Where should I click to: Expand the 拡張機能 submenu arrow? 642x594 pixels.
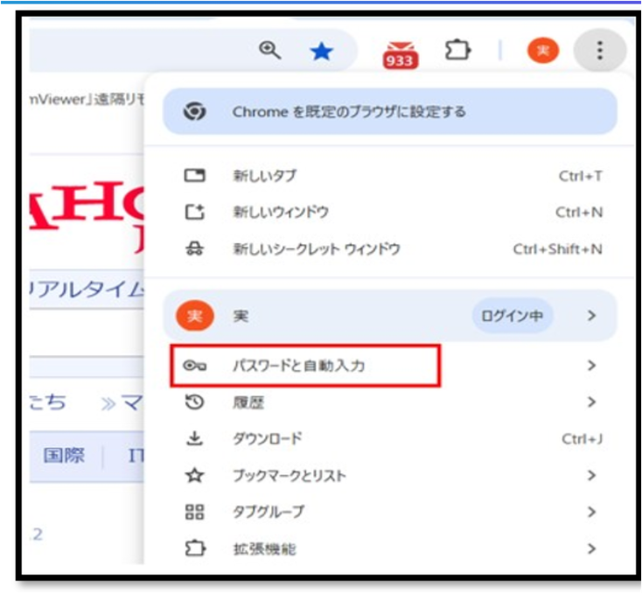click(x=591, y=549)
